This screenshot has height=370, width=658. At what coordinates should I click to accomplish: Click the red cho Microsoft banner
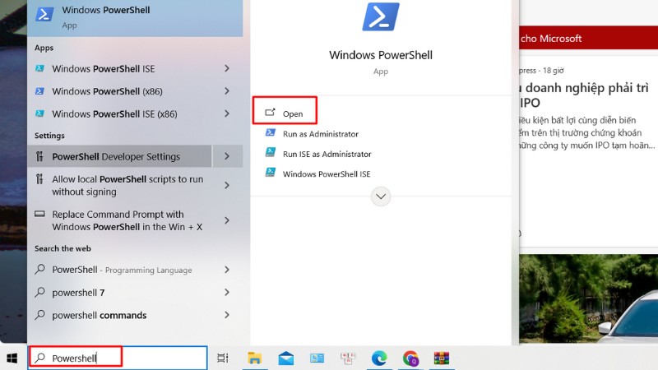(588, 38)
